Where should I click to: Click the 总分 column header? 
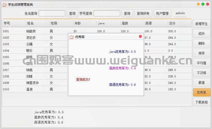(x=180, y=23)
